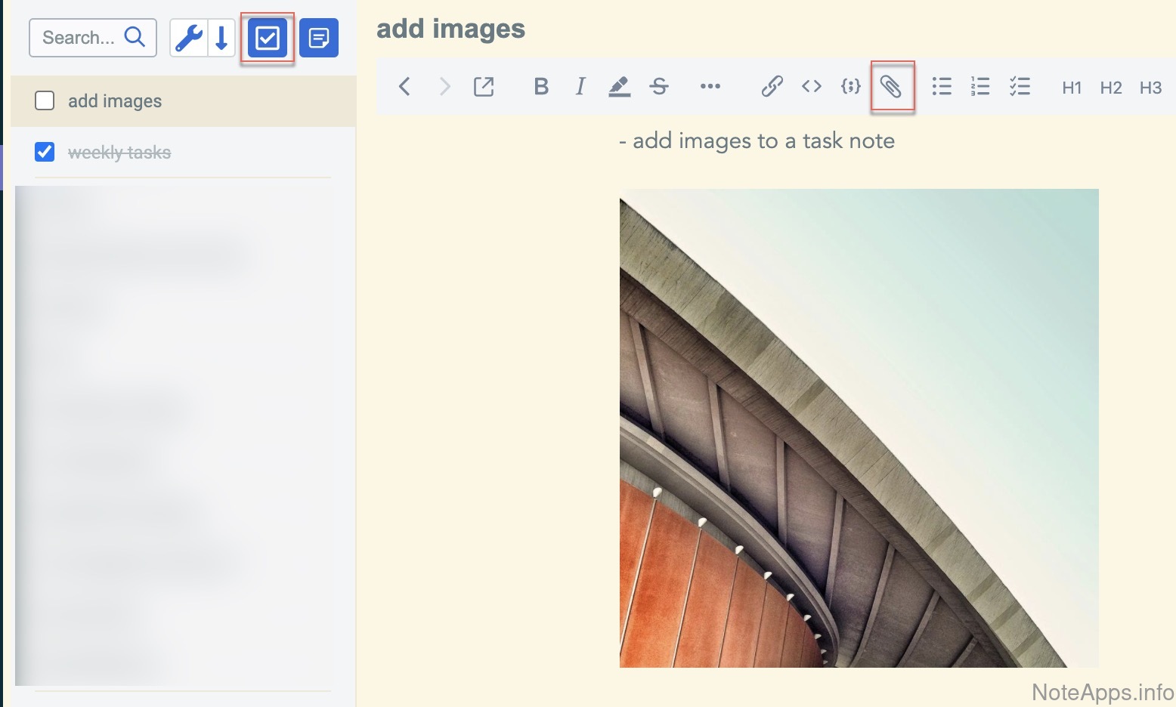Check the 'add images' task checkbox
Screen dimensions: 1176x707
coord(45,100)
